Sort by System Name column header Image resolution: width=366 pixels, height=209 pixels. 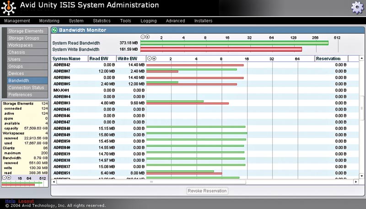point(70,59)
